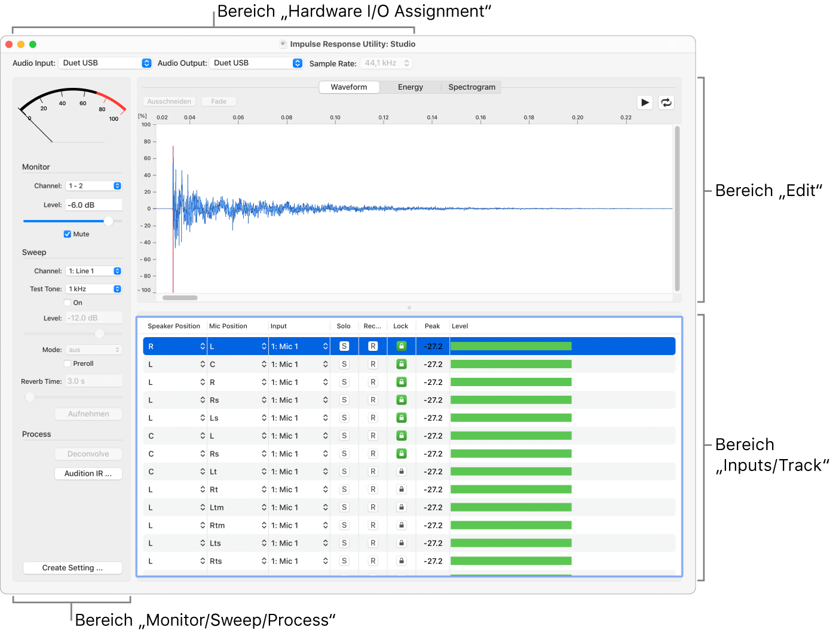
Task: Click the Monitor Level field showing -6.0 dB
Action: coord(94,205)
